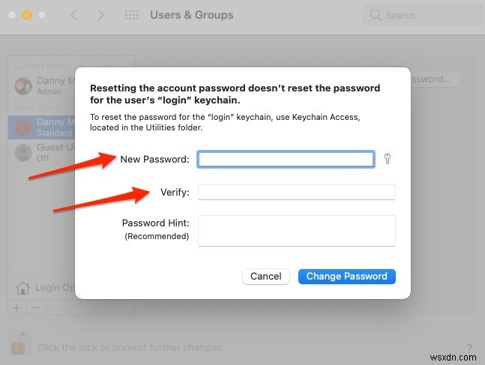Add a user with the plus button
485x365 pixels.
pos(17,308)
